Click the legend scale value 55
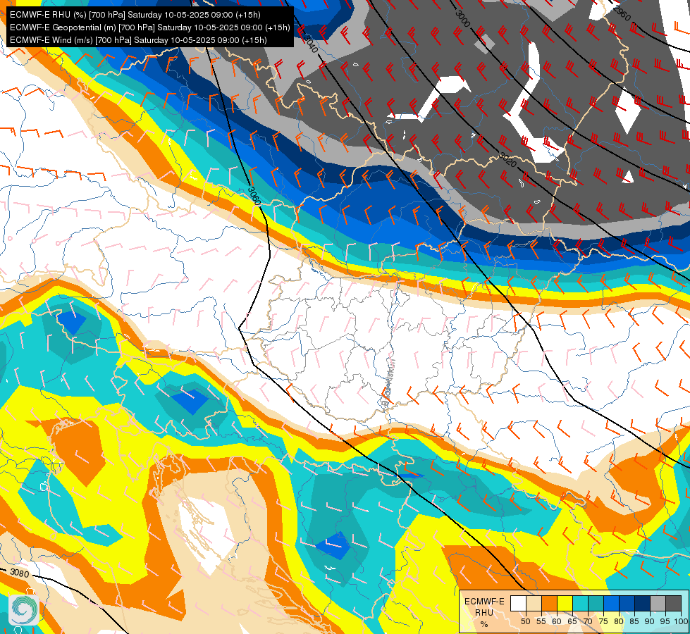 tap(541, 621)
